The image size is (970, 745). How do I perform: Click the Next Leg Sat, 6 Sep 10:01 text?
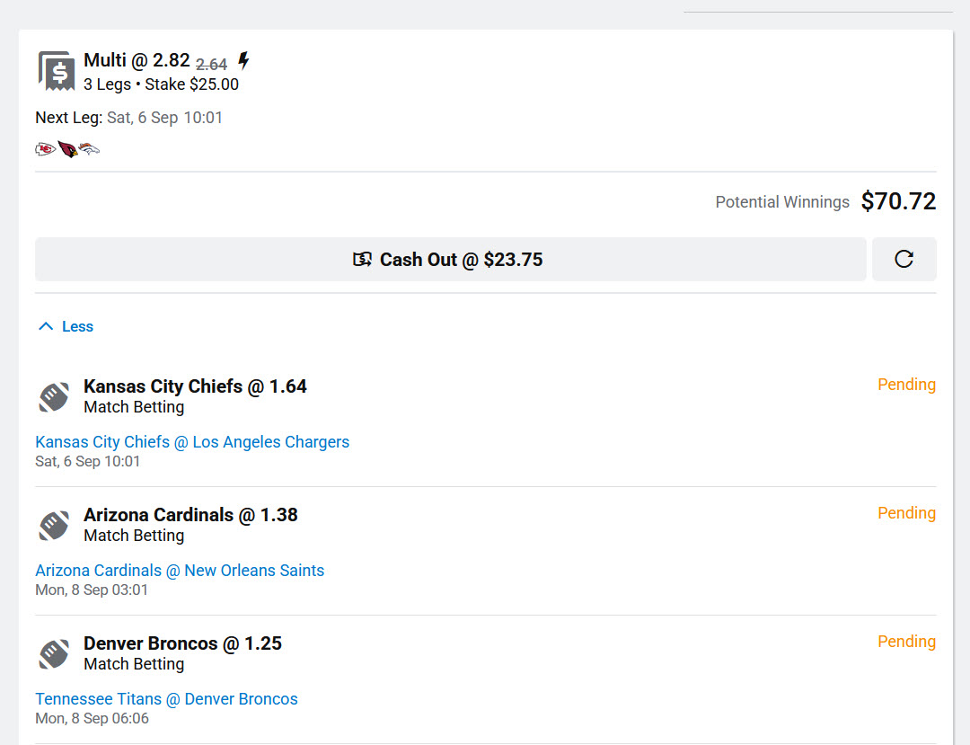(128, 118)
